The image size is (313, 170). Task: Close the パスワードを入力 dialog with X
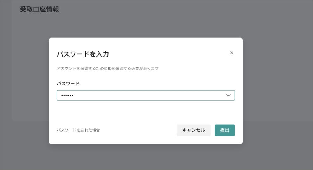pos(232,53)
